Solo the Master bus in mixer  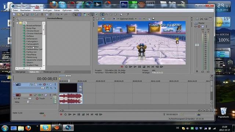click(x=206, y=26)
